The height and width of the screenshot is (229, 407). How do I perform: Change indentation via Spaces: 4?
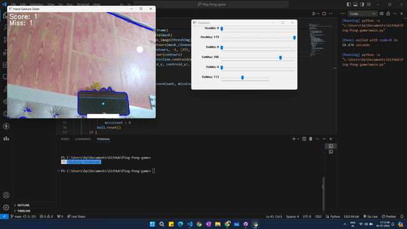pyautogui.click(x=293, y=216)
